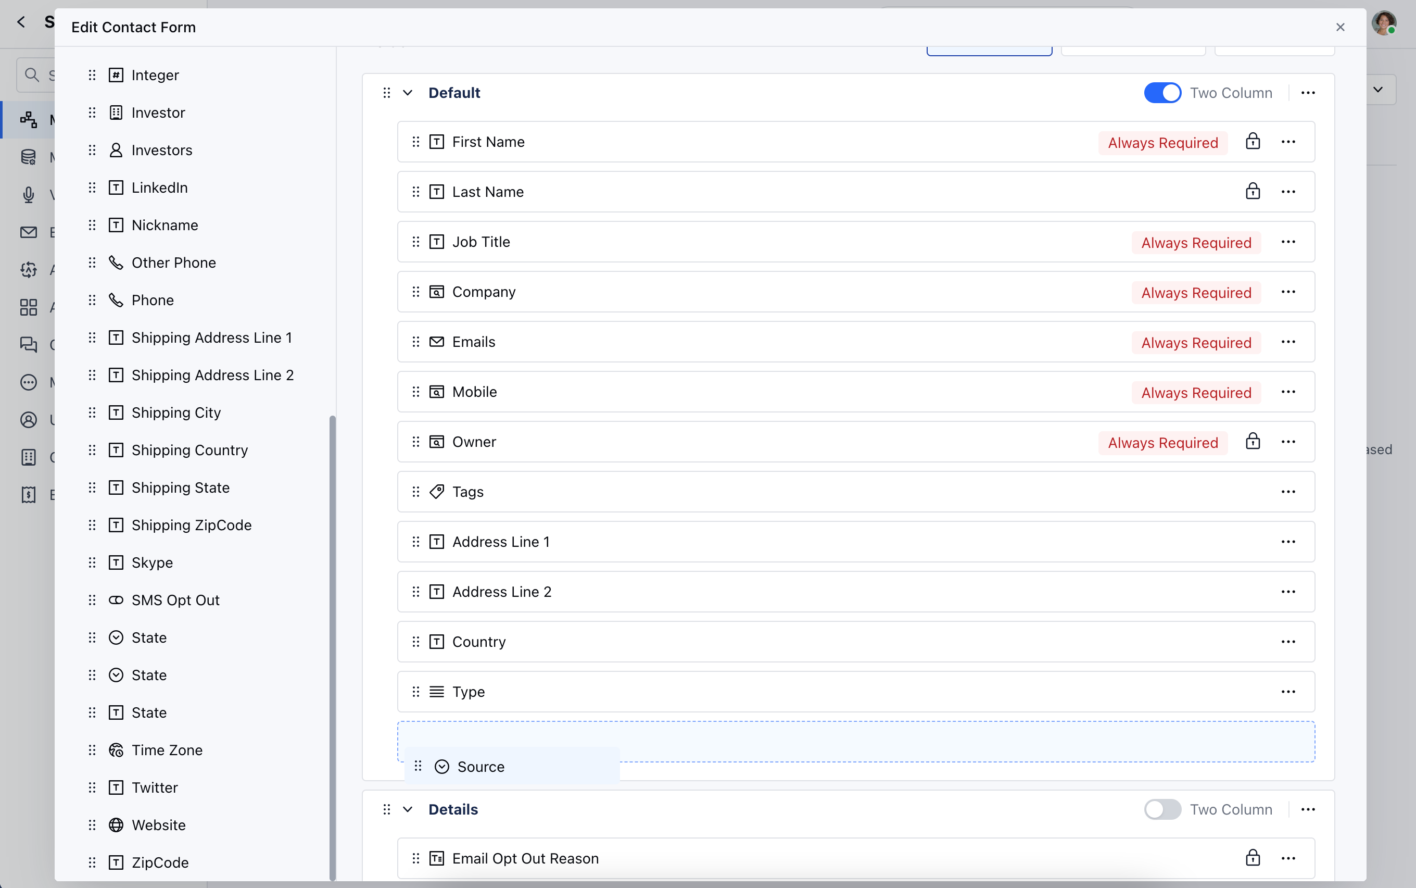The height and width of the screenshot is (888, 1416).
Task: Click the microphone icon in left sidebar
Action: (x=28, y=194)
